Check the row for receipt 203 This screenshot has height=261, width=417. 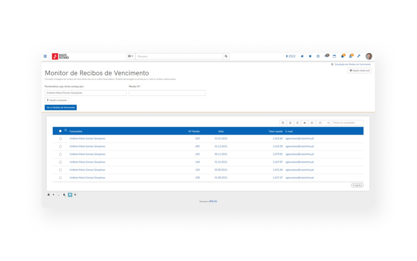(60, 139)
